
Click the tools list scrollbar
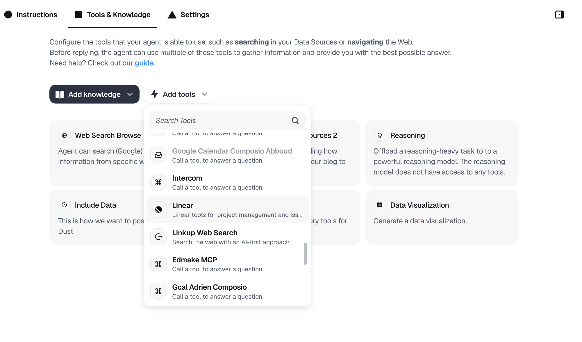tap(305, 254)
